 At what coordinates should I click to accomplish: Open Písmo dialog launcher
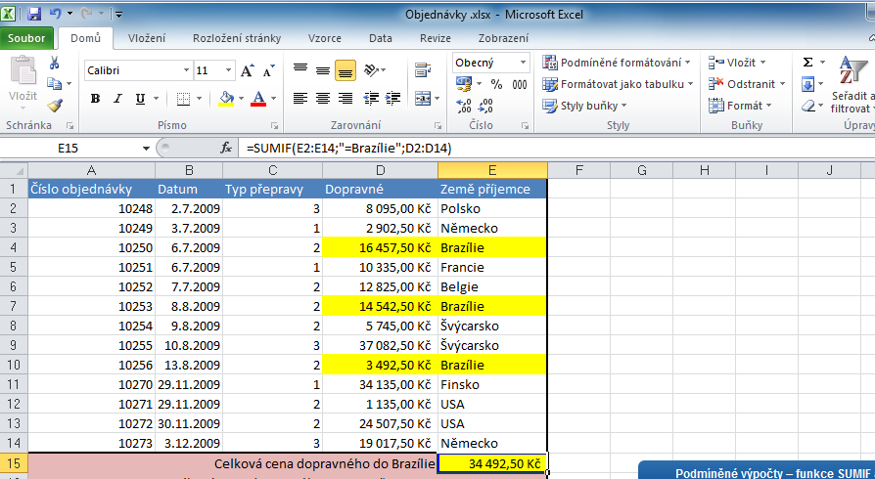coord(275,125)
